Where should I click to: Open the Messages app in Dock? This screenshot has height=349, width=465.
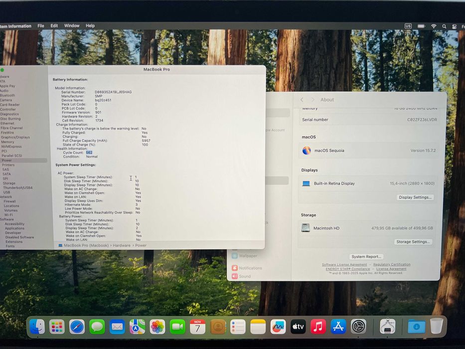pos(97,327)
